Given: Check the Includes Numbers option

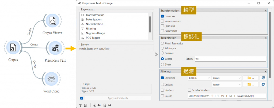Looking at the screenshot, I should (x=189, y=90).
